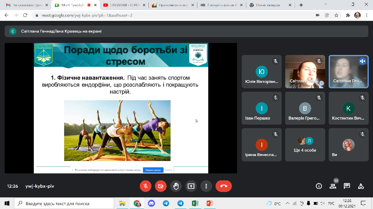Turn on the camera in Meet
Screen dimensions: 373x209
160,186
